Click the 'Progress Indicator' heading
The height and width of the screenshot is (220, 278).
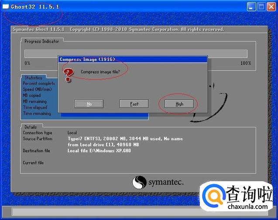pyautogui.click(x=41, y=41)
